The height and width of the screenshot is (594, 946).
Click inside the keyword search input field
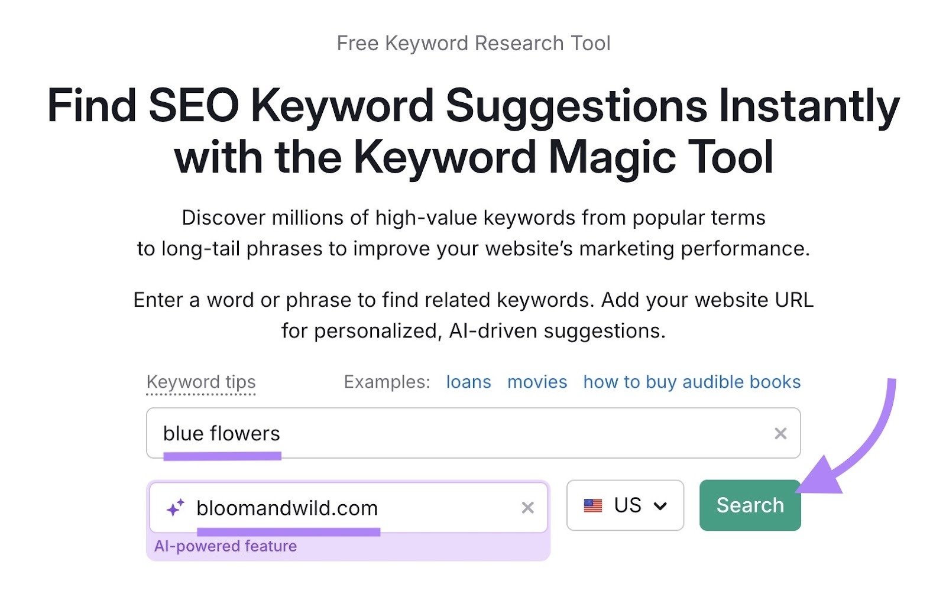pyautogui.click(x=414, y=433)
